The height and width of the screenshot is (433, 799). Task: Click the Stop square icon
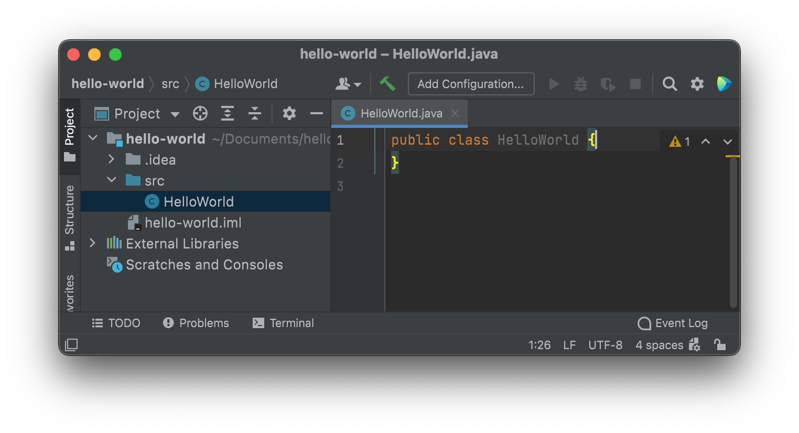click(635, 84)
